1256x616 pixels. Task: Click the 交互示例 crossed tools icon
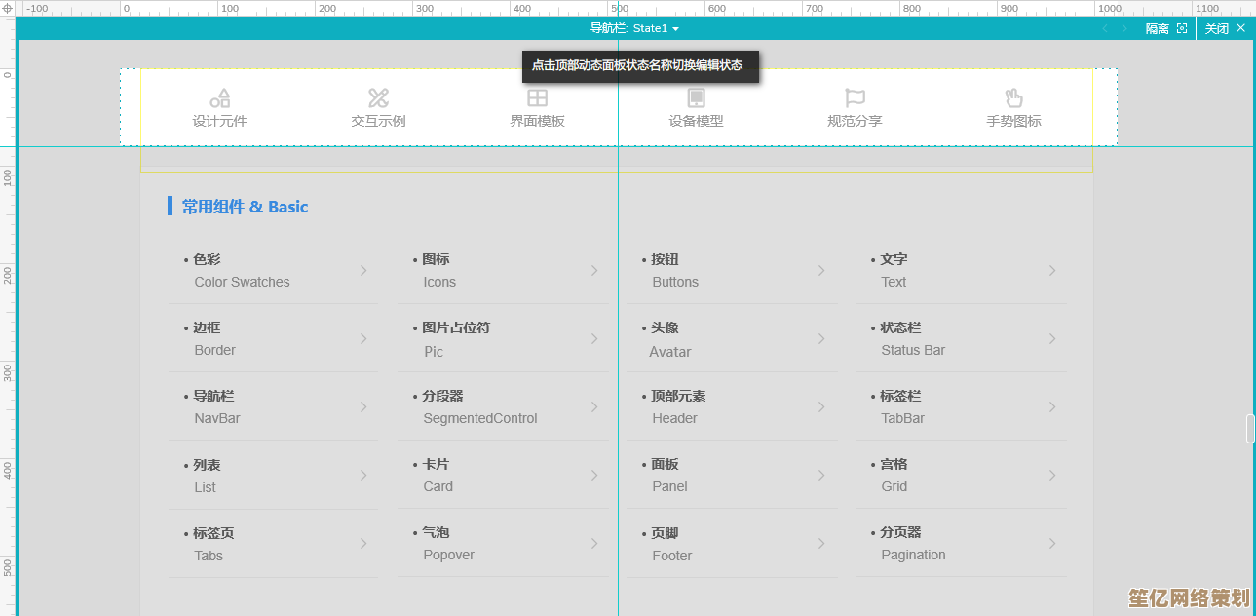pos(378,97)
